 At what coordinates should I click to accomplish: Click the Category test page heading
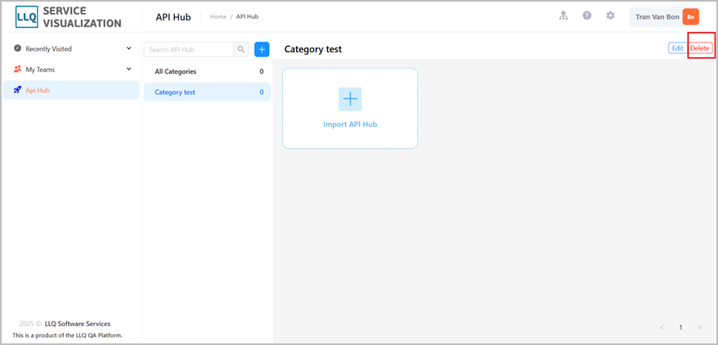pos(312,49)
